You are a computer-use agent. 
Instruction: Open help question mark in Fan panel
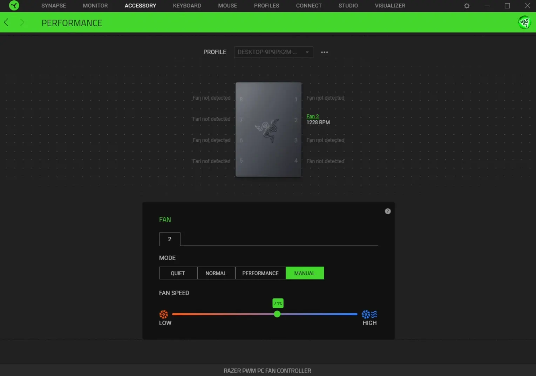(x=388, y=211)
